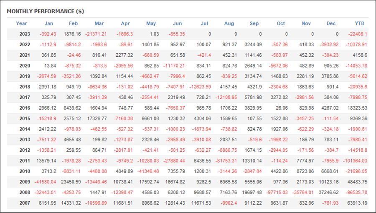Select 2008 Dec value 37246.62
376x213 pixels.
[329, 193]
